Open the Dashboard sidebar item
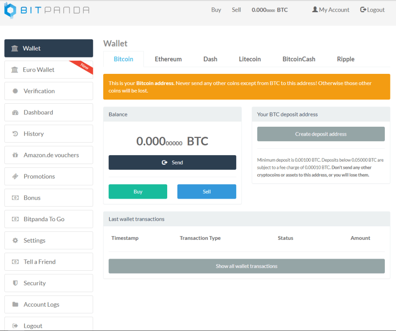 click(x=49, y=112)
